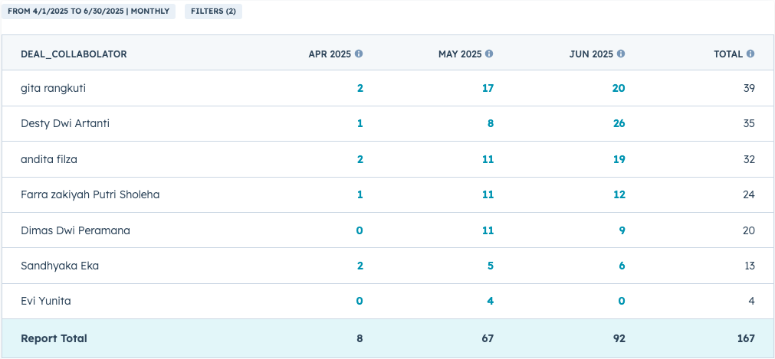
Task: Click Sandhyaka Eka's May value 5
Action: pyautogui.click(x=491, y=266)
